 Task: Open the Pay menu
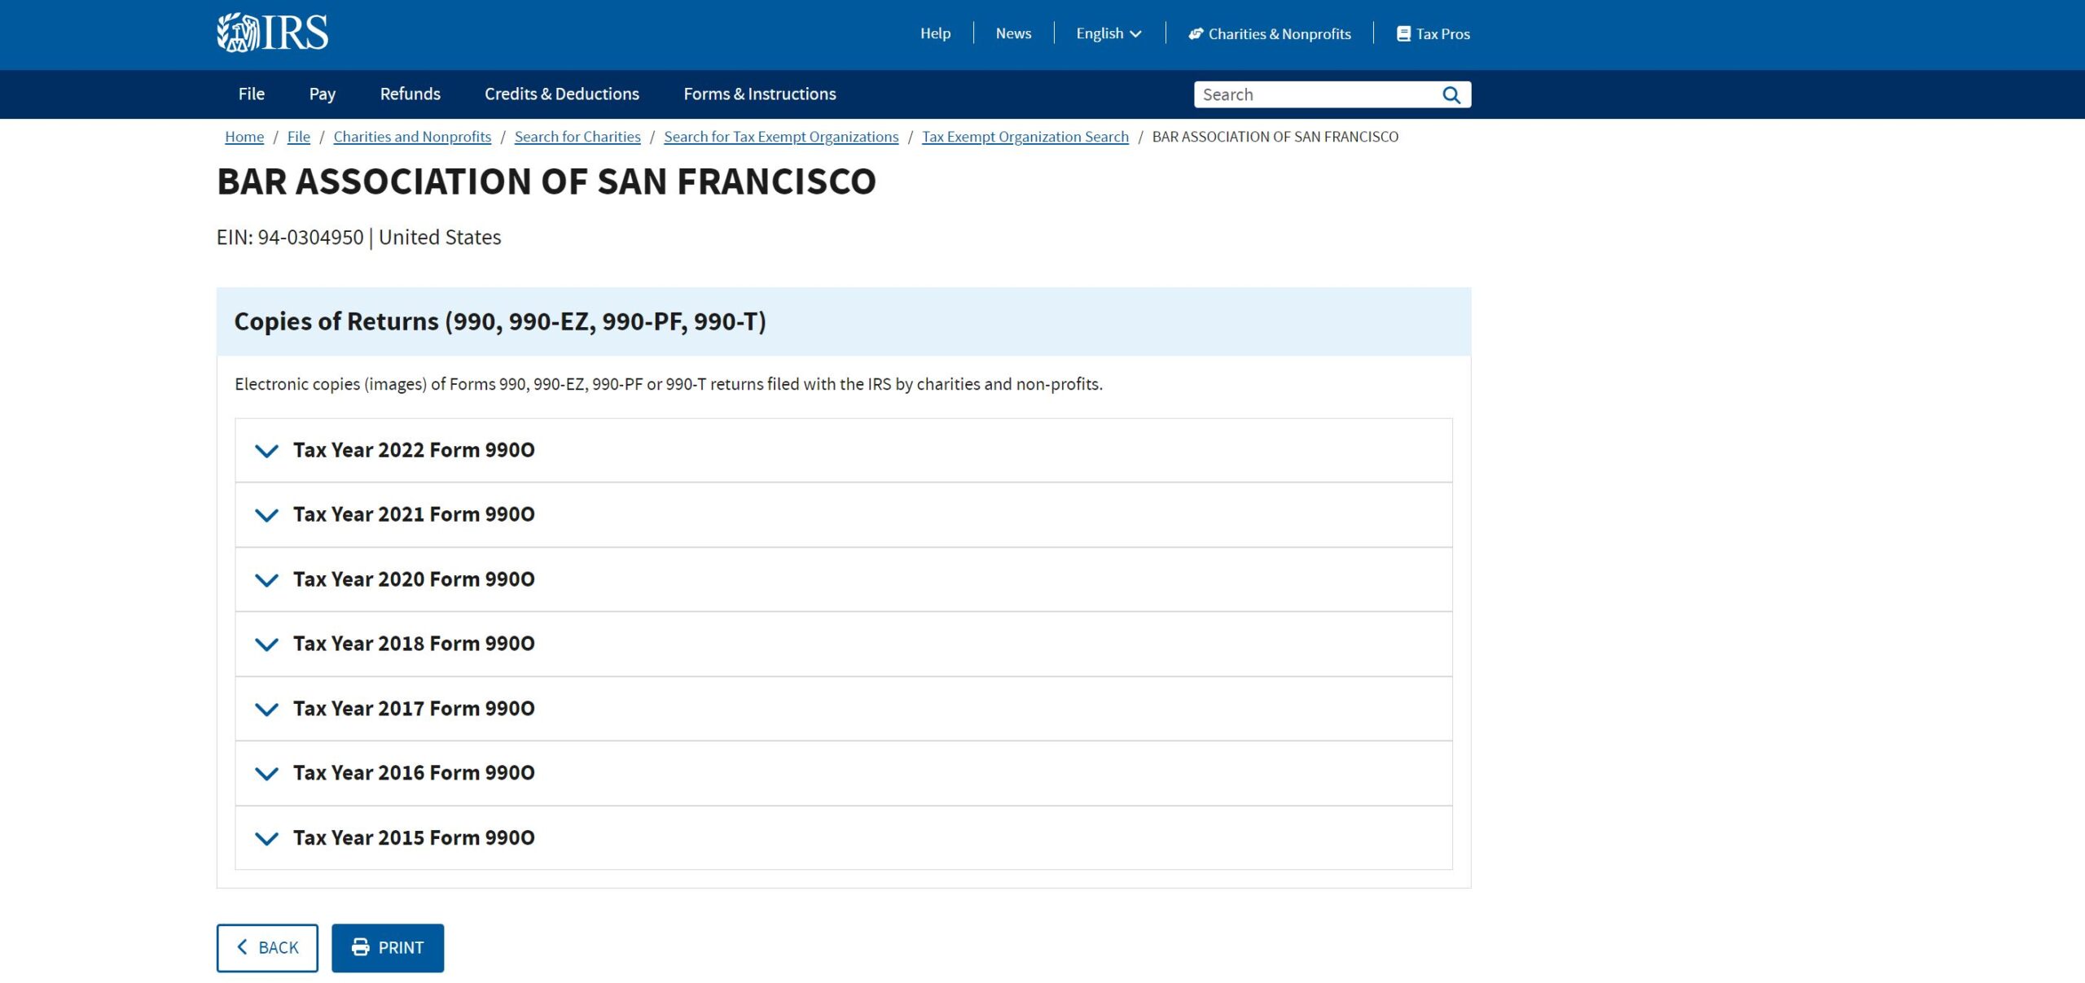pyautogui.click(x=322, y=94)
